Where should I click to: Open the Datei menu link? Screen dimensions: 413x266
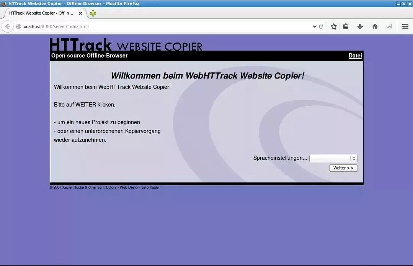pos(355,56)
